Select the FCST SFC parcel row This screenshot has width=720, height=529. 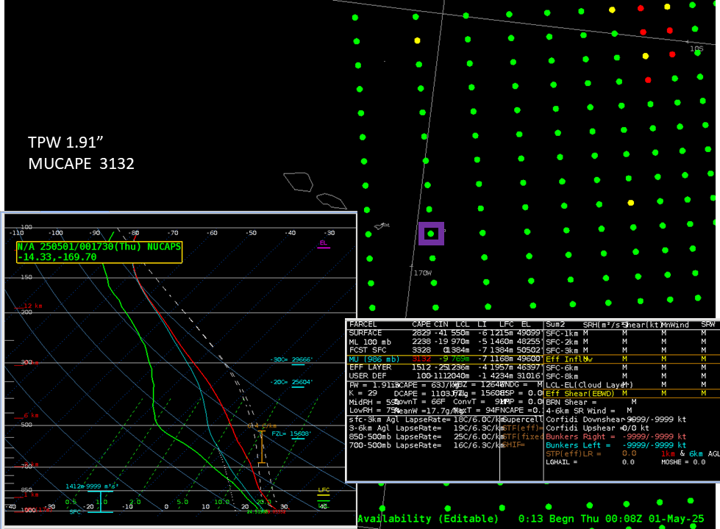(444, 350)
